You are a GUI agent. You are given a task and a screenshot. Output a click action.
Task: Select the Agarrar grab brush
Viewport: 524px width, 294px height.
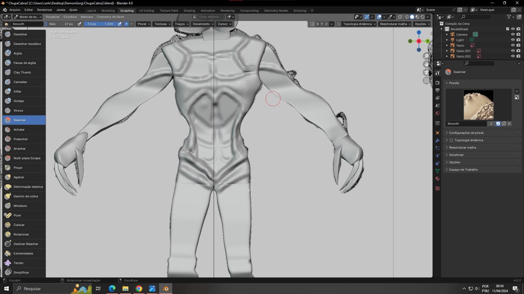point(19,177)
